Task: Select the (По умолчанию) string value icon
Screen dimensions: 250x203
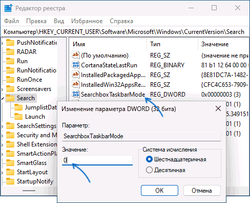Action: [x=76, y=55]
